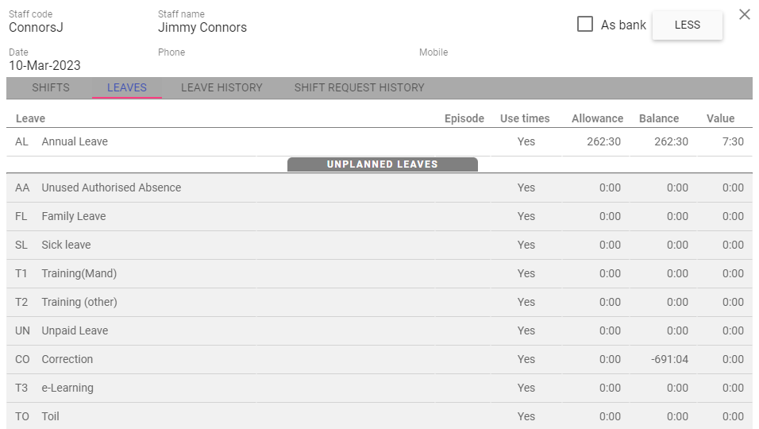The image size is (759, 429).
Task: Click the LESS button
Action: tap(687, 25)
